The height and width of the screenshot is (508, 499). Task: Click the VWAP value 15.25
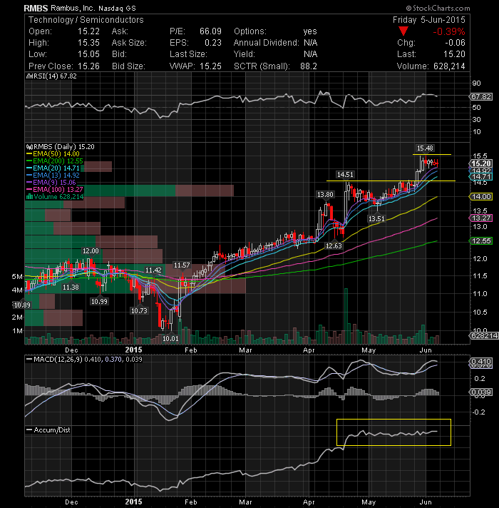[211, 66]
